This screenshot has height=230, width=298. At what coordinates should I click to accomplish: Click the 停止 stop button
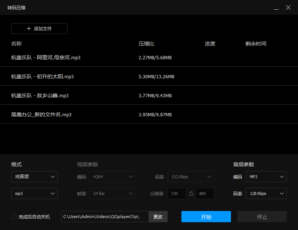262,216
